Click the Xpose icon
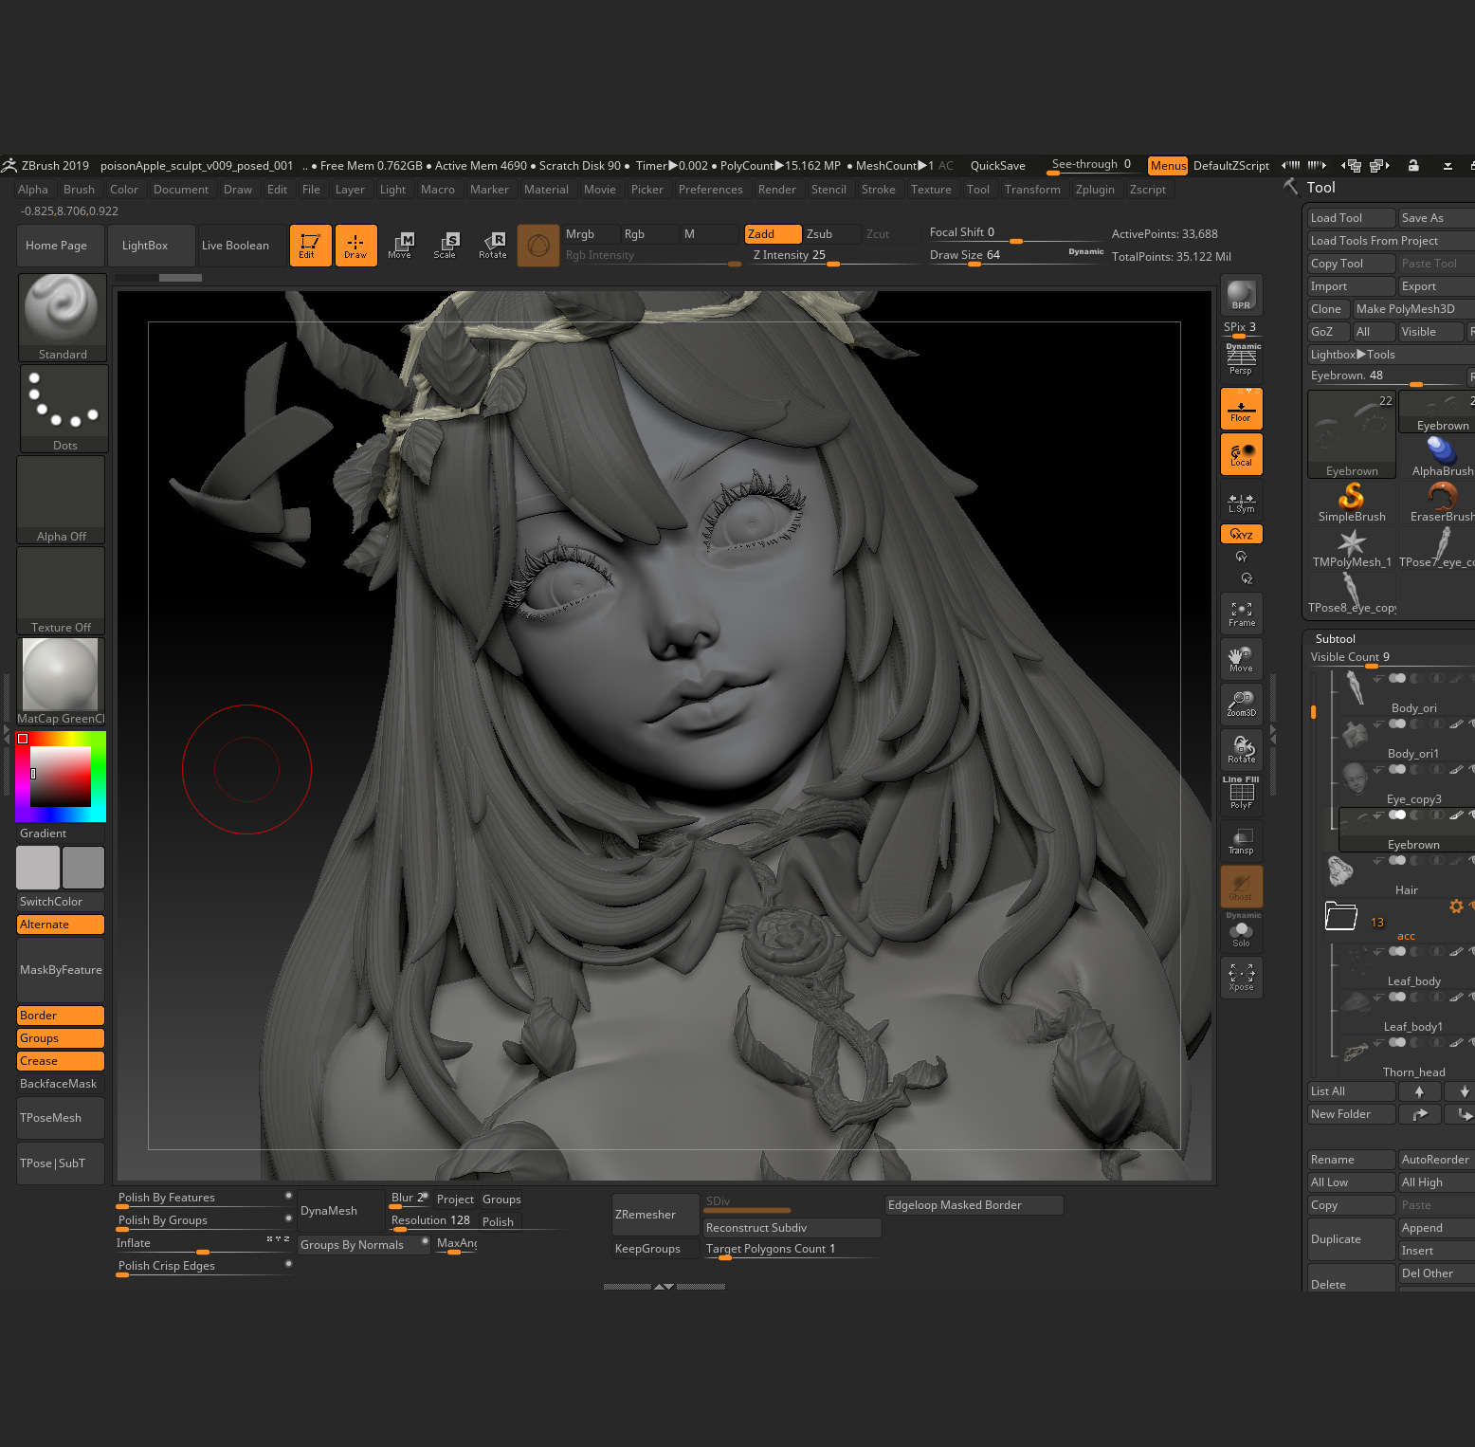This screenshot has width=1475, height=1447. click(1241, 978)
